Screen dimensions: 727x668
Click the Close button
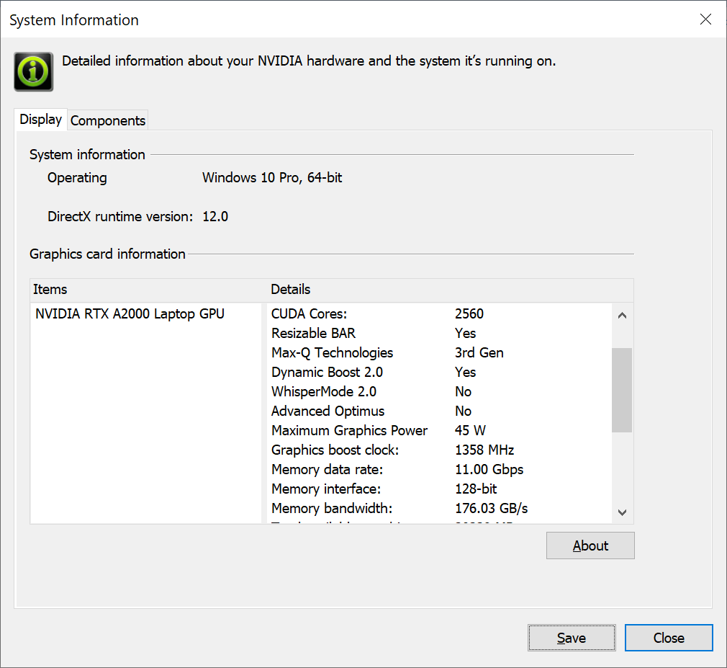(669, 638)
